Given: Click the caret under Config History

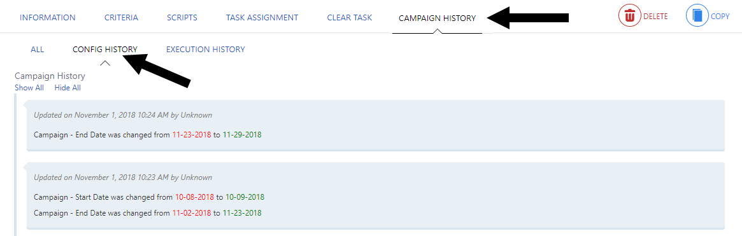Looking at the screenshot, I should 105,63.
